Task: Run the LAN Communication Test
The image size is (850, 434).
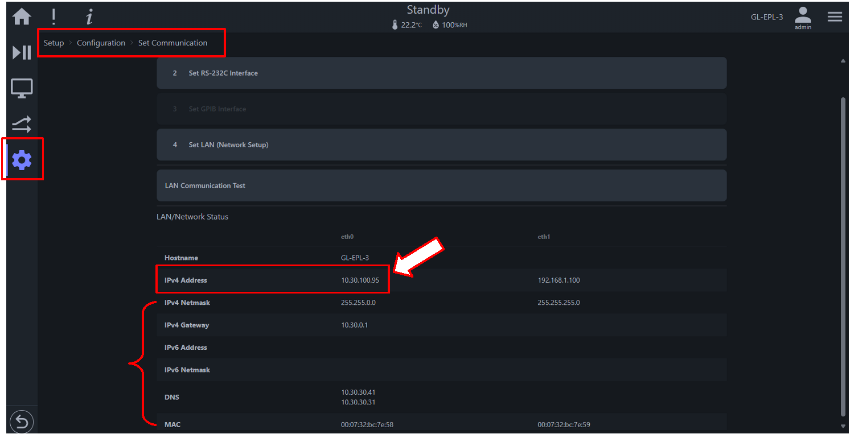Action: [x=441, y=185]
